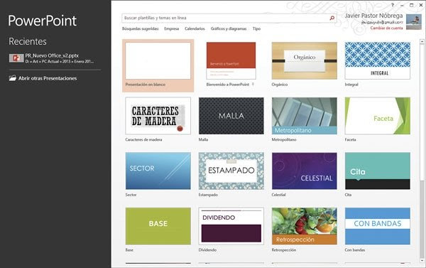The width and height of the screenshot is (426, 268).
Task: Select the Faceta template thumbnail
Action: pyautogui.click(x=378, y=116)
